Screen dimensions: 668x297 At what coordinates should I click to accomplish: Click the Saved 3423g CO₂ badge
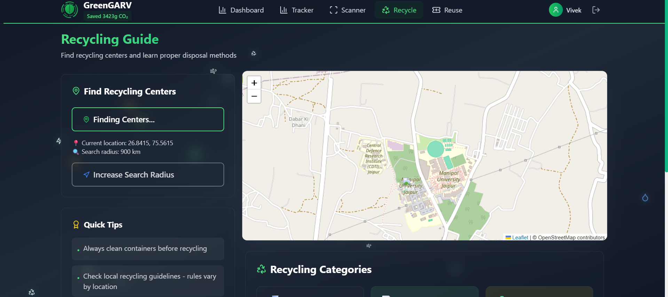click(x=107, y=16)
